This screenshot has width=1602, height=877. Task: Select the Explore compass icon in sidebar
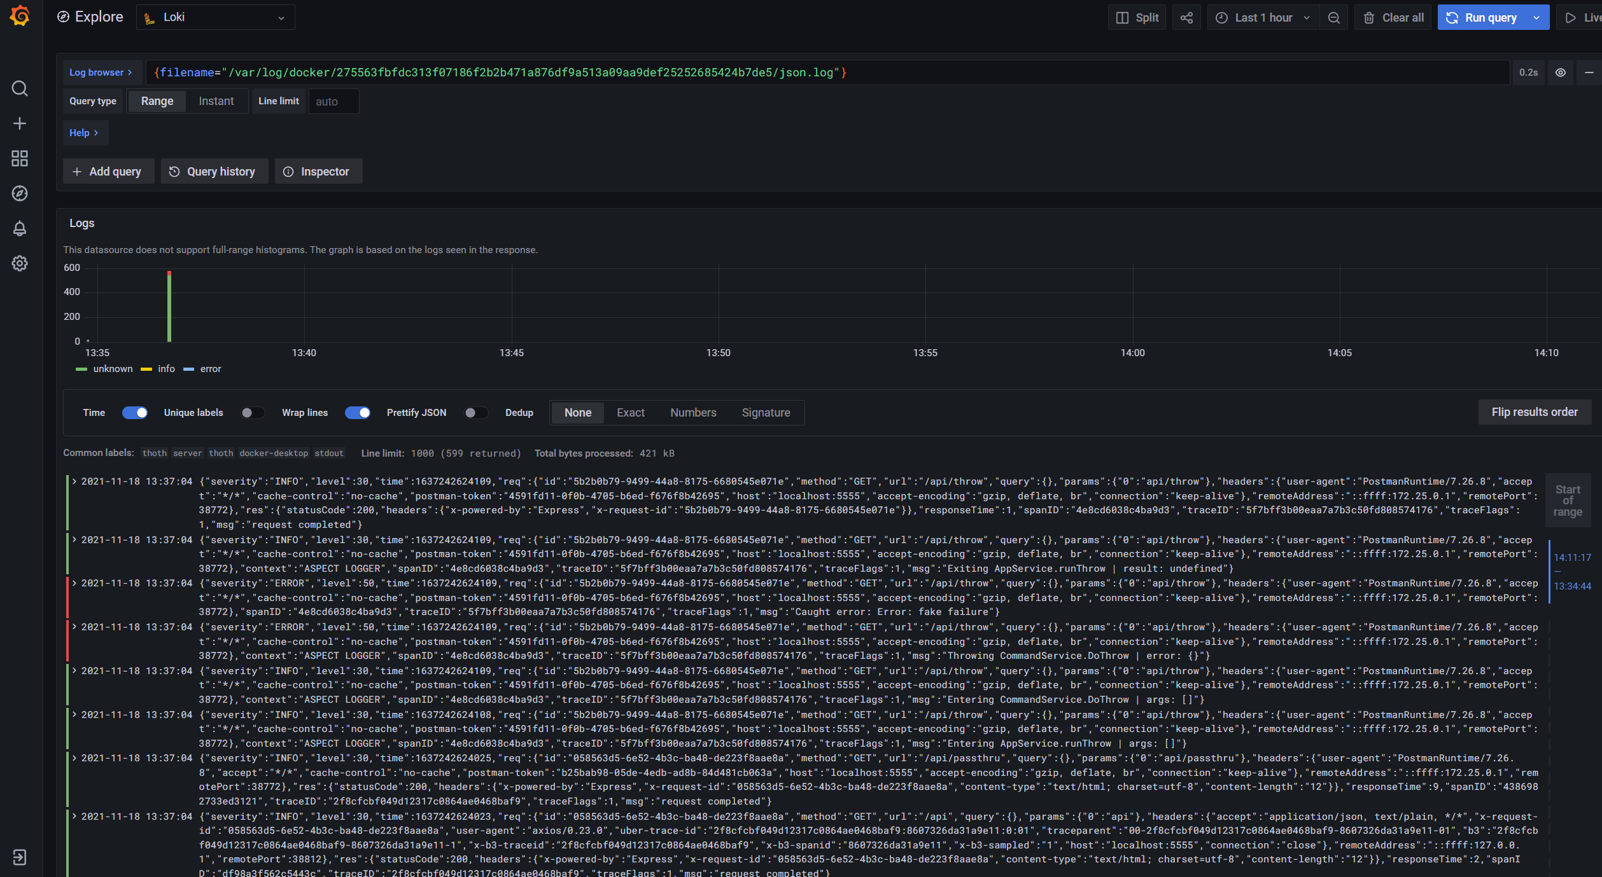(x=20, y=193)
